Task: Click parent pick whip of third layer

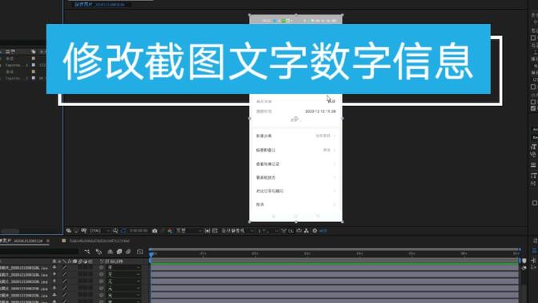Action: tap(101, 281)
